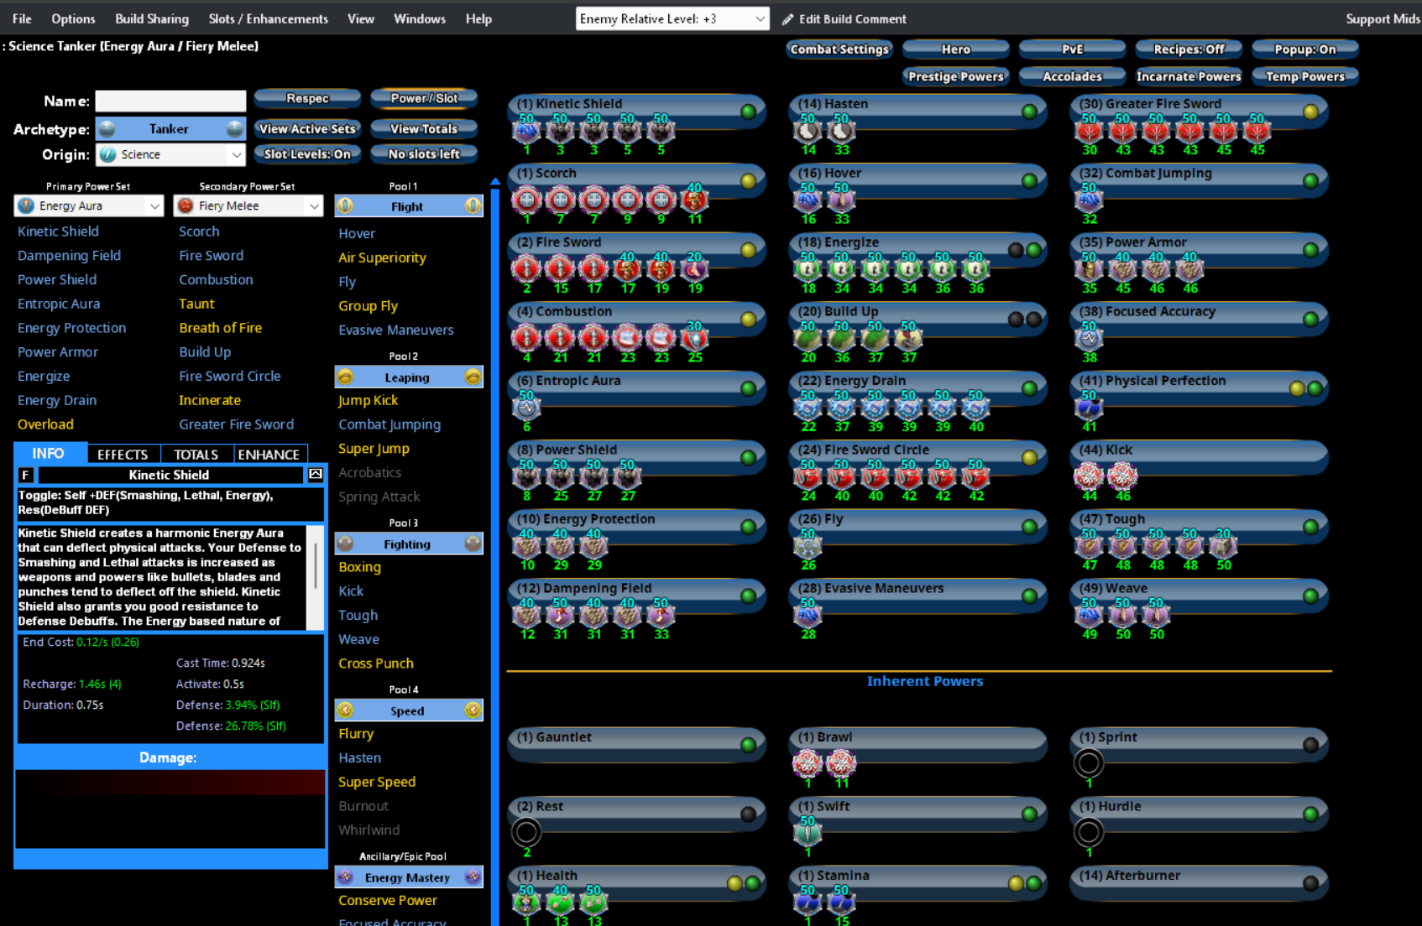Click first enhancement slot under Kinetic Shield

coord(527,132)
